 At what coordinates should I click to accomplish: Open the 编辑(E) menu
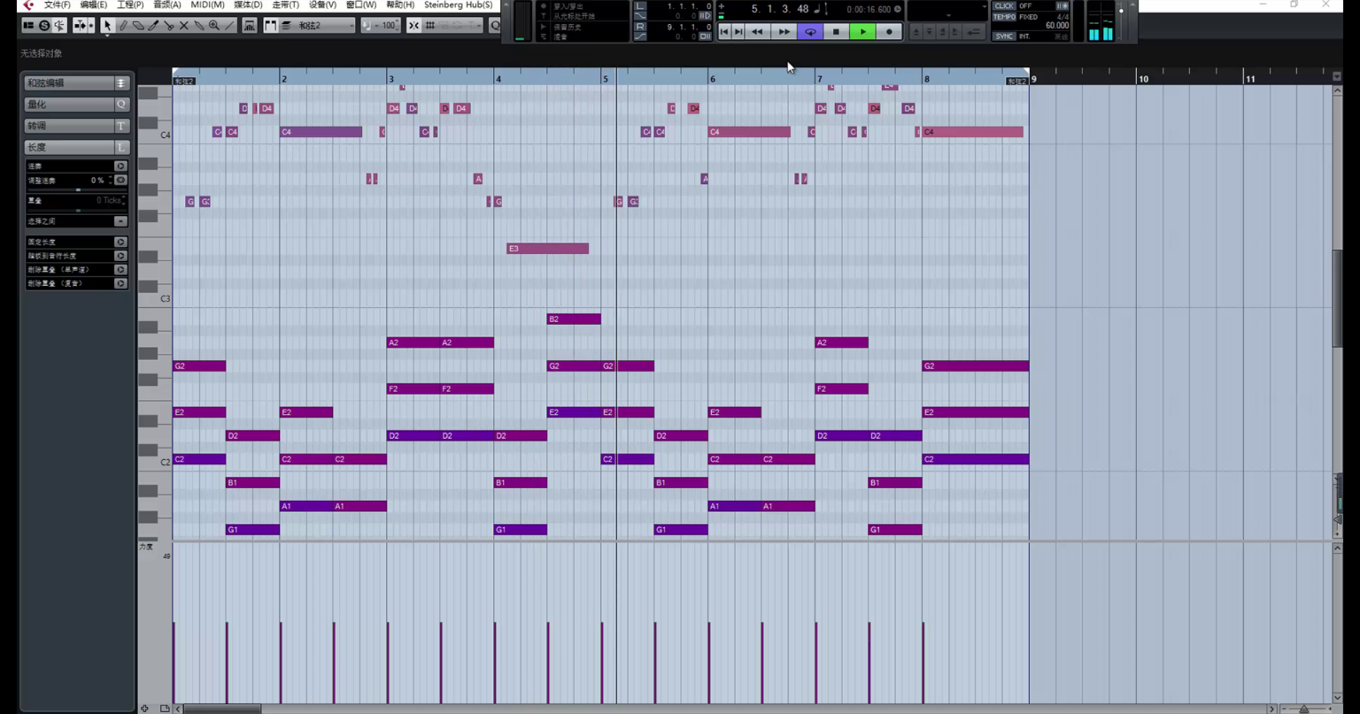(93, 5)
